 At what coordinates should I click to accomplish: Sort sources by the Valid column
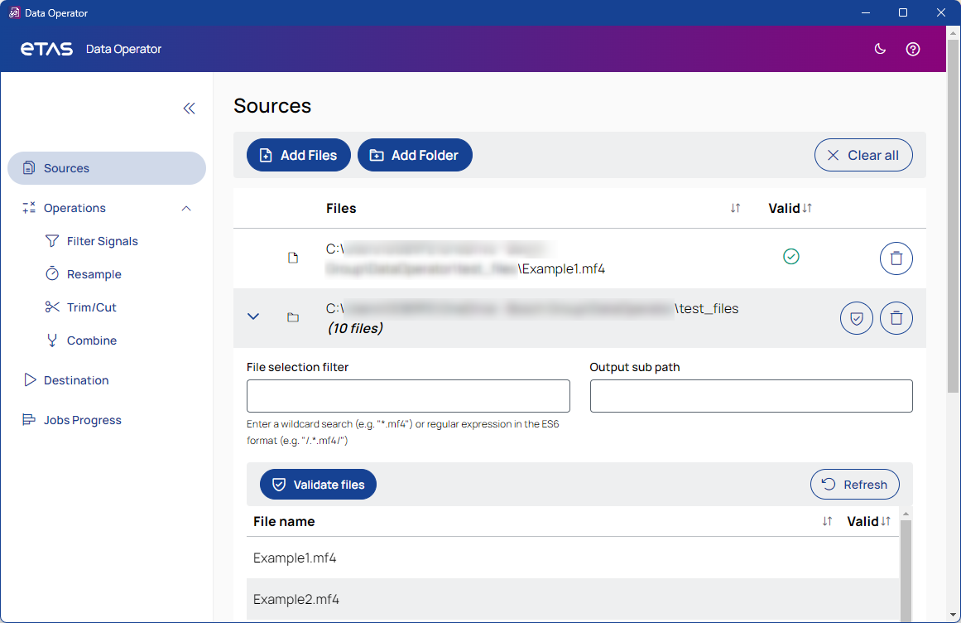click(807, 208)
